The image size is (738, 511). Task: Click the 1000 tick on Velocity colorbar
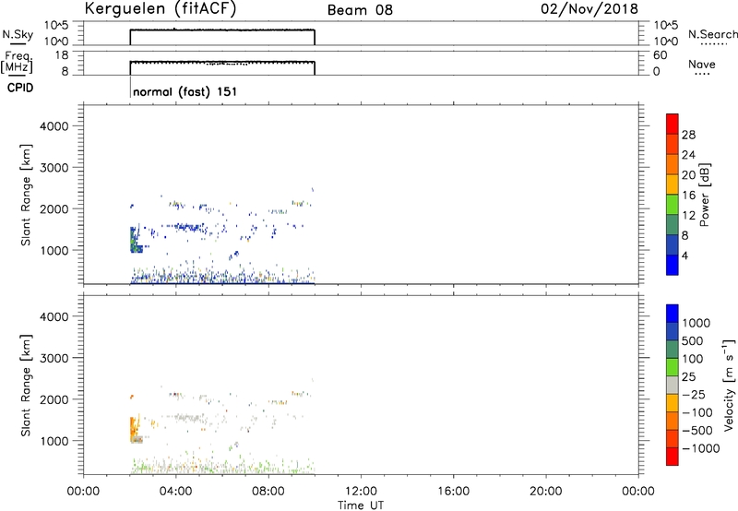coord(696,323)
